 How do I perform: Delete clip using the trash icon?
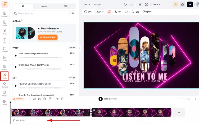pos(62,99)
